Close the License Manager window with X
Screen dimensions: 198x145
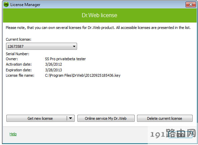(x=191, y=5)
